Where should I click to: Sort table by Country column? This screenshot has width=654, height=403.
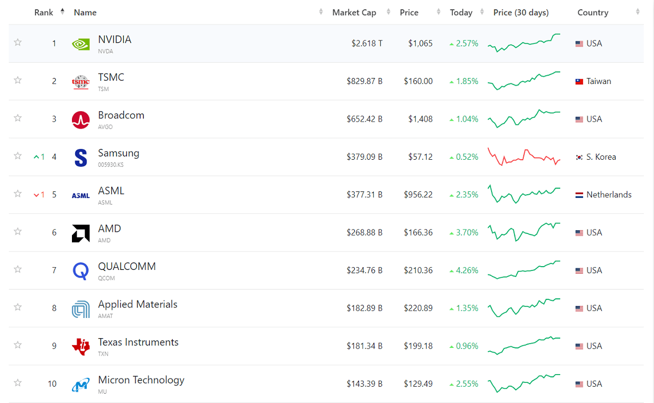coord(593,12)
